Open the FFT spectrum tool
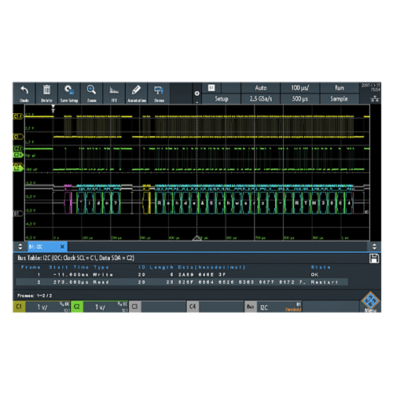The width and height of the screenshot is (393, 393). 114,94
